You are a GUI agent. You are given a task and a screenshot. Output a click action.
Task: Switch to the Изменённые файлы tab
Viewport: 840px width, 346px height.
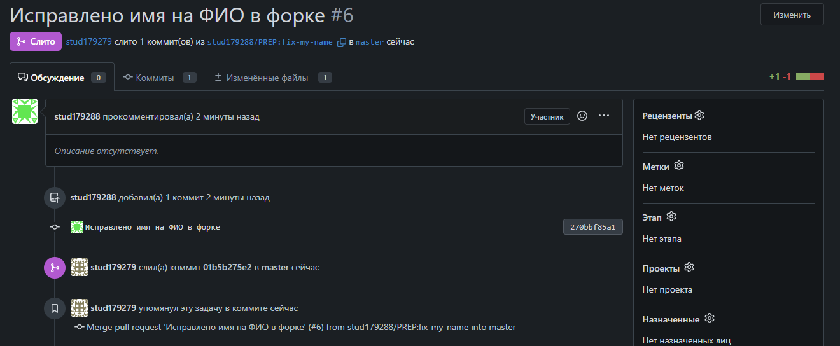[270, 78]
